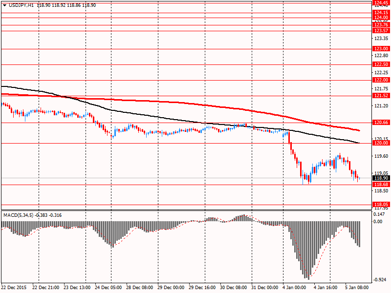Select the 123.57 level label

380,31
